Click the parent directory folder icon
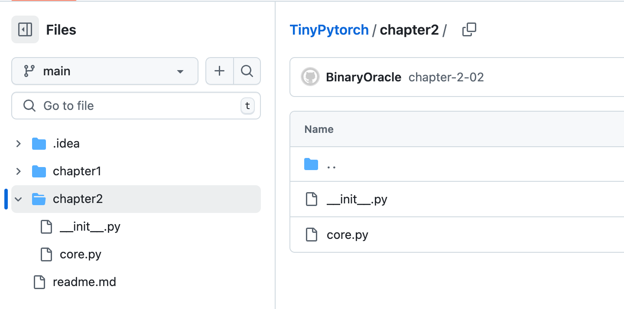Viewport: 624px width, 309px height. coord(311,164)
